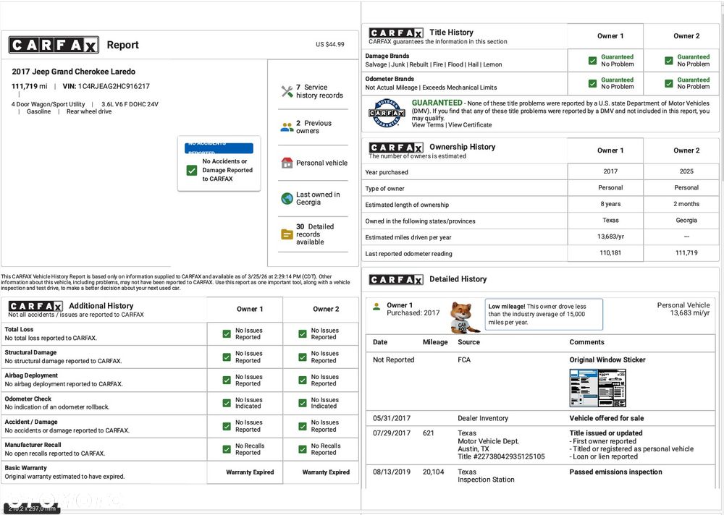Viewport: 724px width, 515px height.
Task: Click Odometer Brands Owner 2 guaranteed checkmark
Action: 668,83
